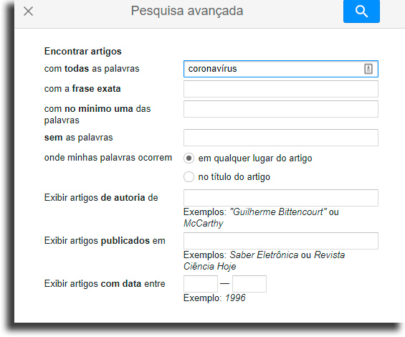Click the start year date field
This screenshot has width=405, height=337.
201,284
